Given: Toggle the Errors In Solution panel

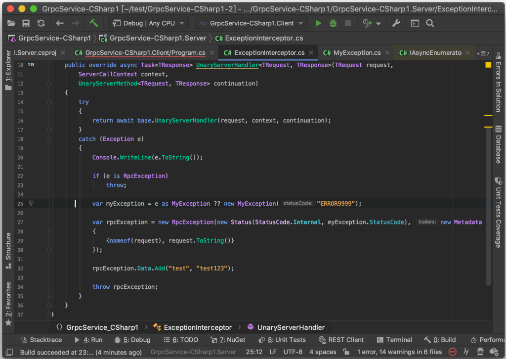Looking at the screenshot, I should click(x=499, y=82).
